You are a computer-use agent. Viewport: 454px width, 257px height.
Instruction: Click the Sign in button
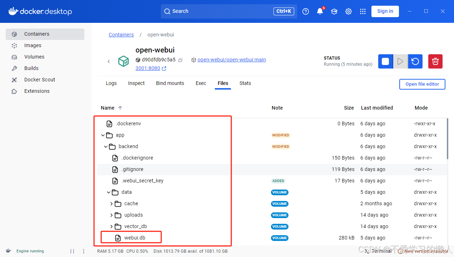(x=385, y=11)
